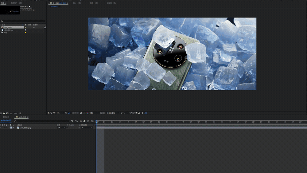307x173 pixels.
Task: Create a new composition from project footer
Action: pos(7,113)
